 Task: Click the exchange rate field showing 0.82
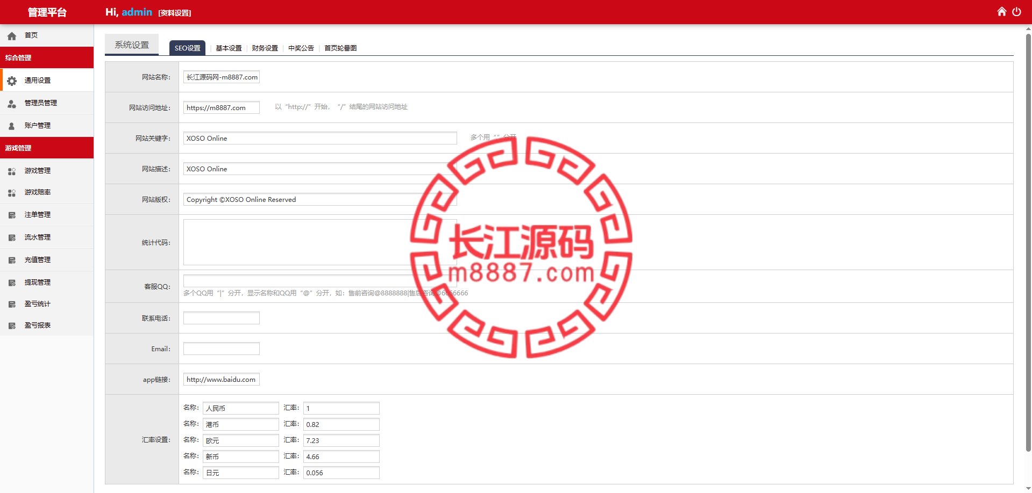[x=341, y=424]
